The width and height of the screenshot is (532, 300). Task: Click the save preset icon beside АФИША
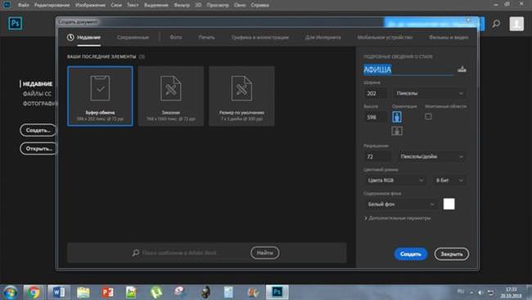pyautogui.click(x=462, y=69)
